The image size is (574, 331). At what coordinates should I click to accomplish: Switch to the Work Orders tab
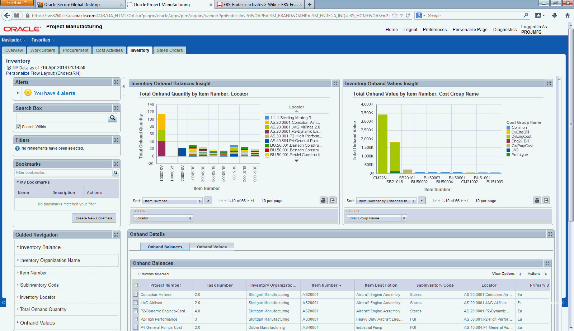[43, 50]
